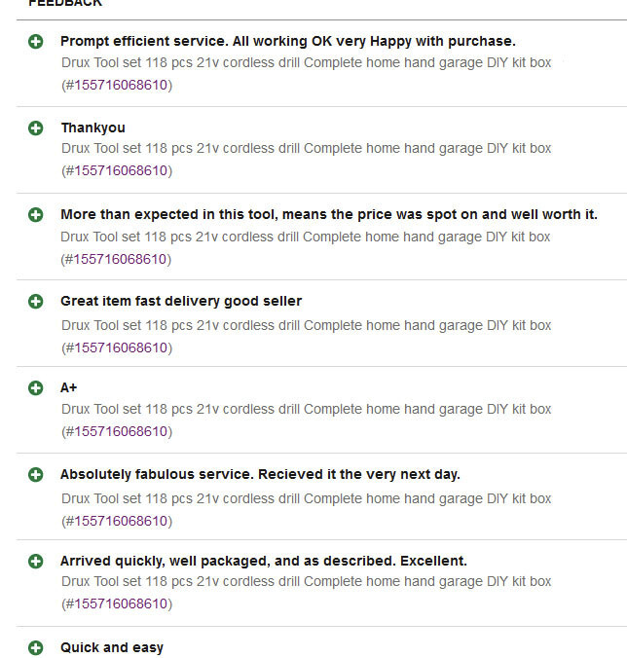Image resolution: width=627 pixels, height=658 pixels.
Task: Open item number link under "Prompt efficient service" feedback
Action: click(x=121, y=85)
